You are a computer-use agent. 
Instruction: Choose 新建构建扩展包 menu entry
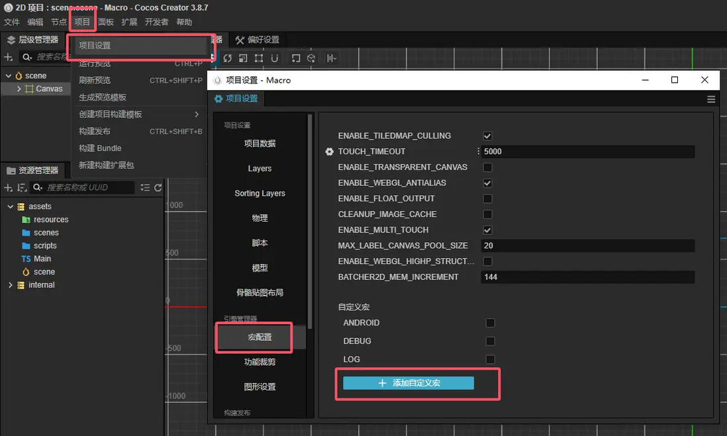pos(140,165)
